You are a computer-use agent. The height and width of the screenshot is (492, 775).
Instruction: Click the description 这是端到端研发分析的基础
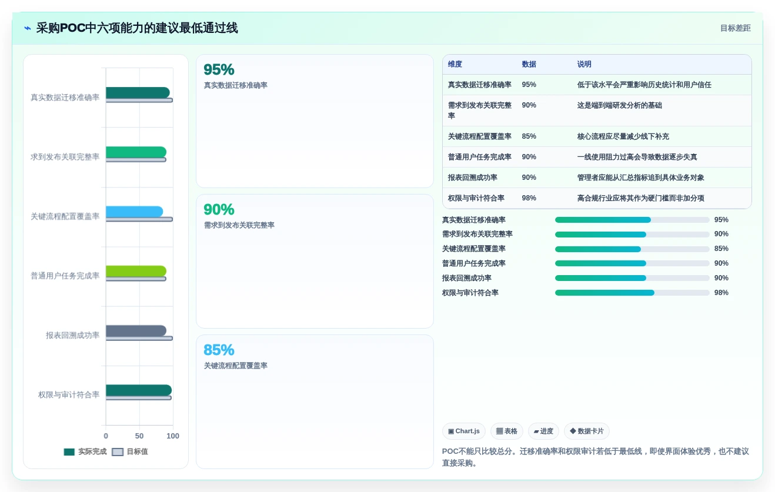620,105
